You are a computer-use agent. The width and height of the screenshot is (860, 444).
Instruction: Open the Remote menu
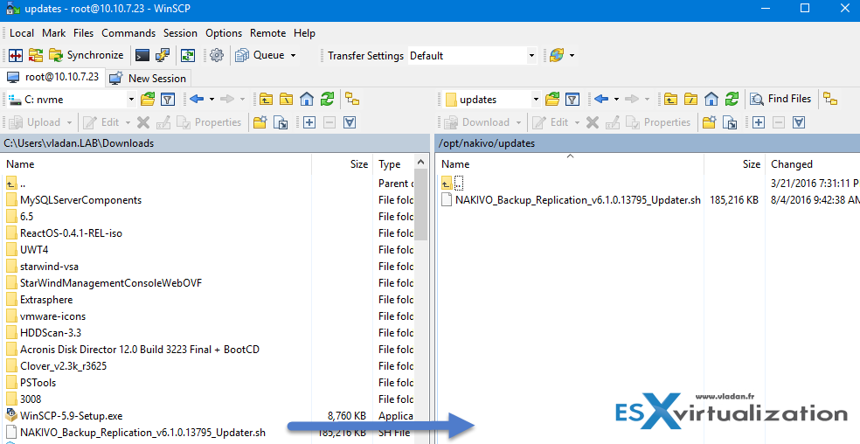click(267, 33)
